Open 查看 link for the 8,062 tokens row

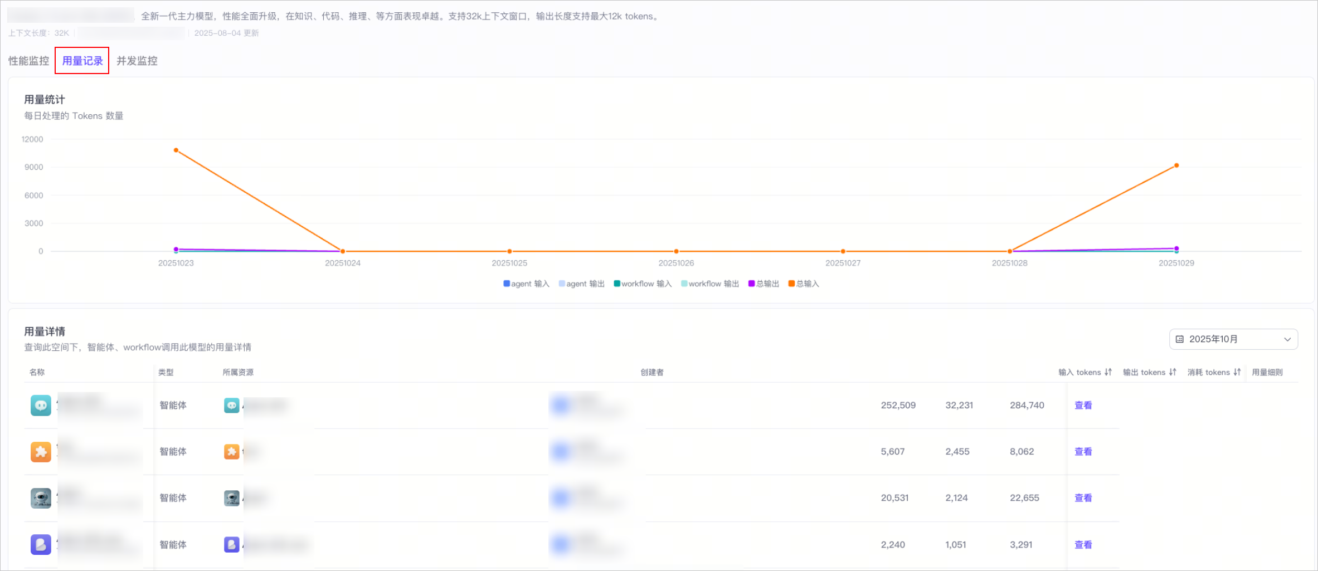[1083, 452]
